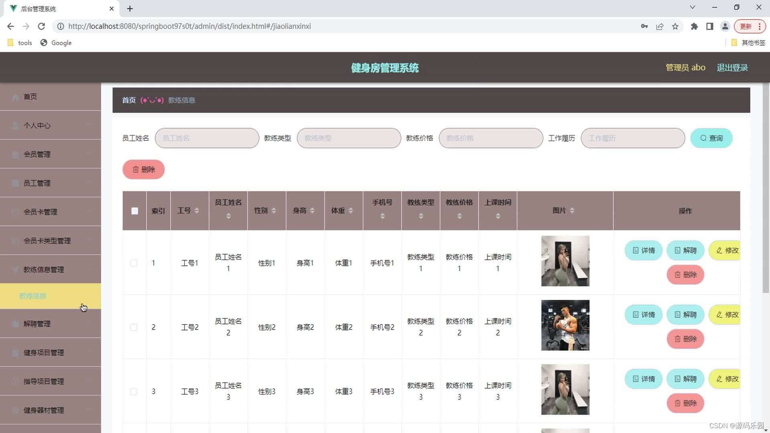Click the 会员管理 sidebar icon
770x433 pixels.
[x=15, y=154]
